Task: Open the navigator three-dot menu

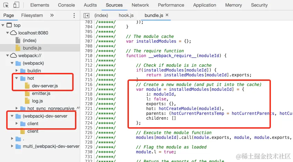Action: coord(74,15)
